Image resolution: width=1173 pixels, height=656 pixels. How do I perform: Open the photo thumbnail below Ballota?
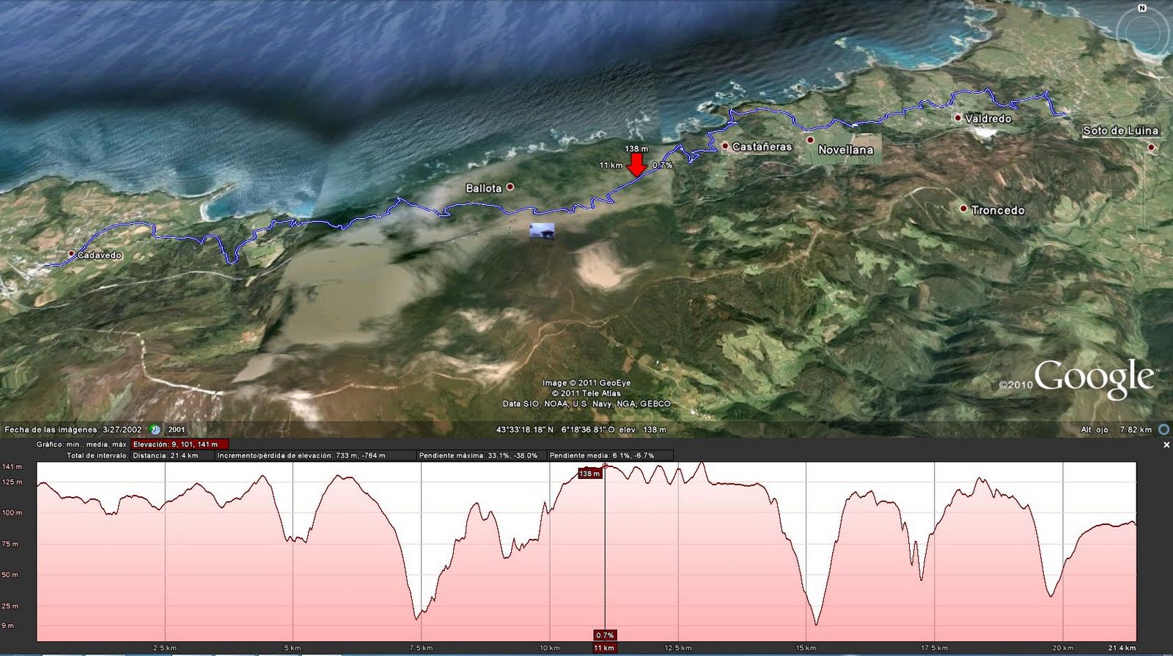(x=542, y=231)
